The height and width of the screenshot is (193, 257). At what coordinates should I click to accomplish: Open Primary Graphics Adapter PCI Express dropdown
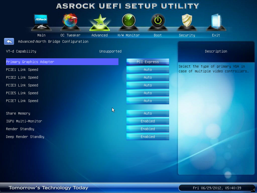148,62
